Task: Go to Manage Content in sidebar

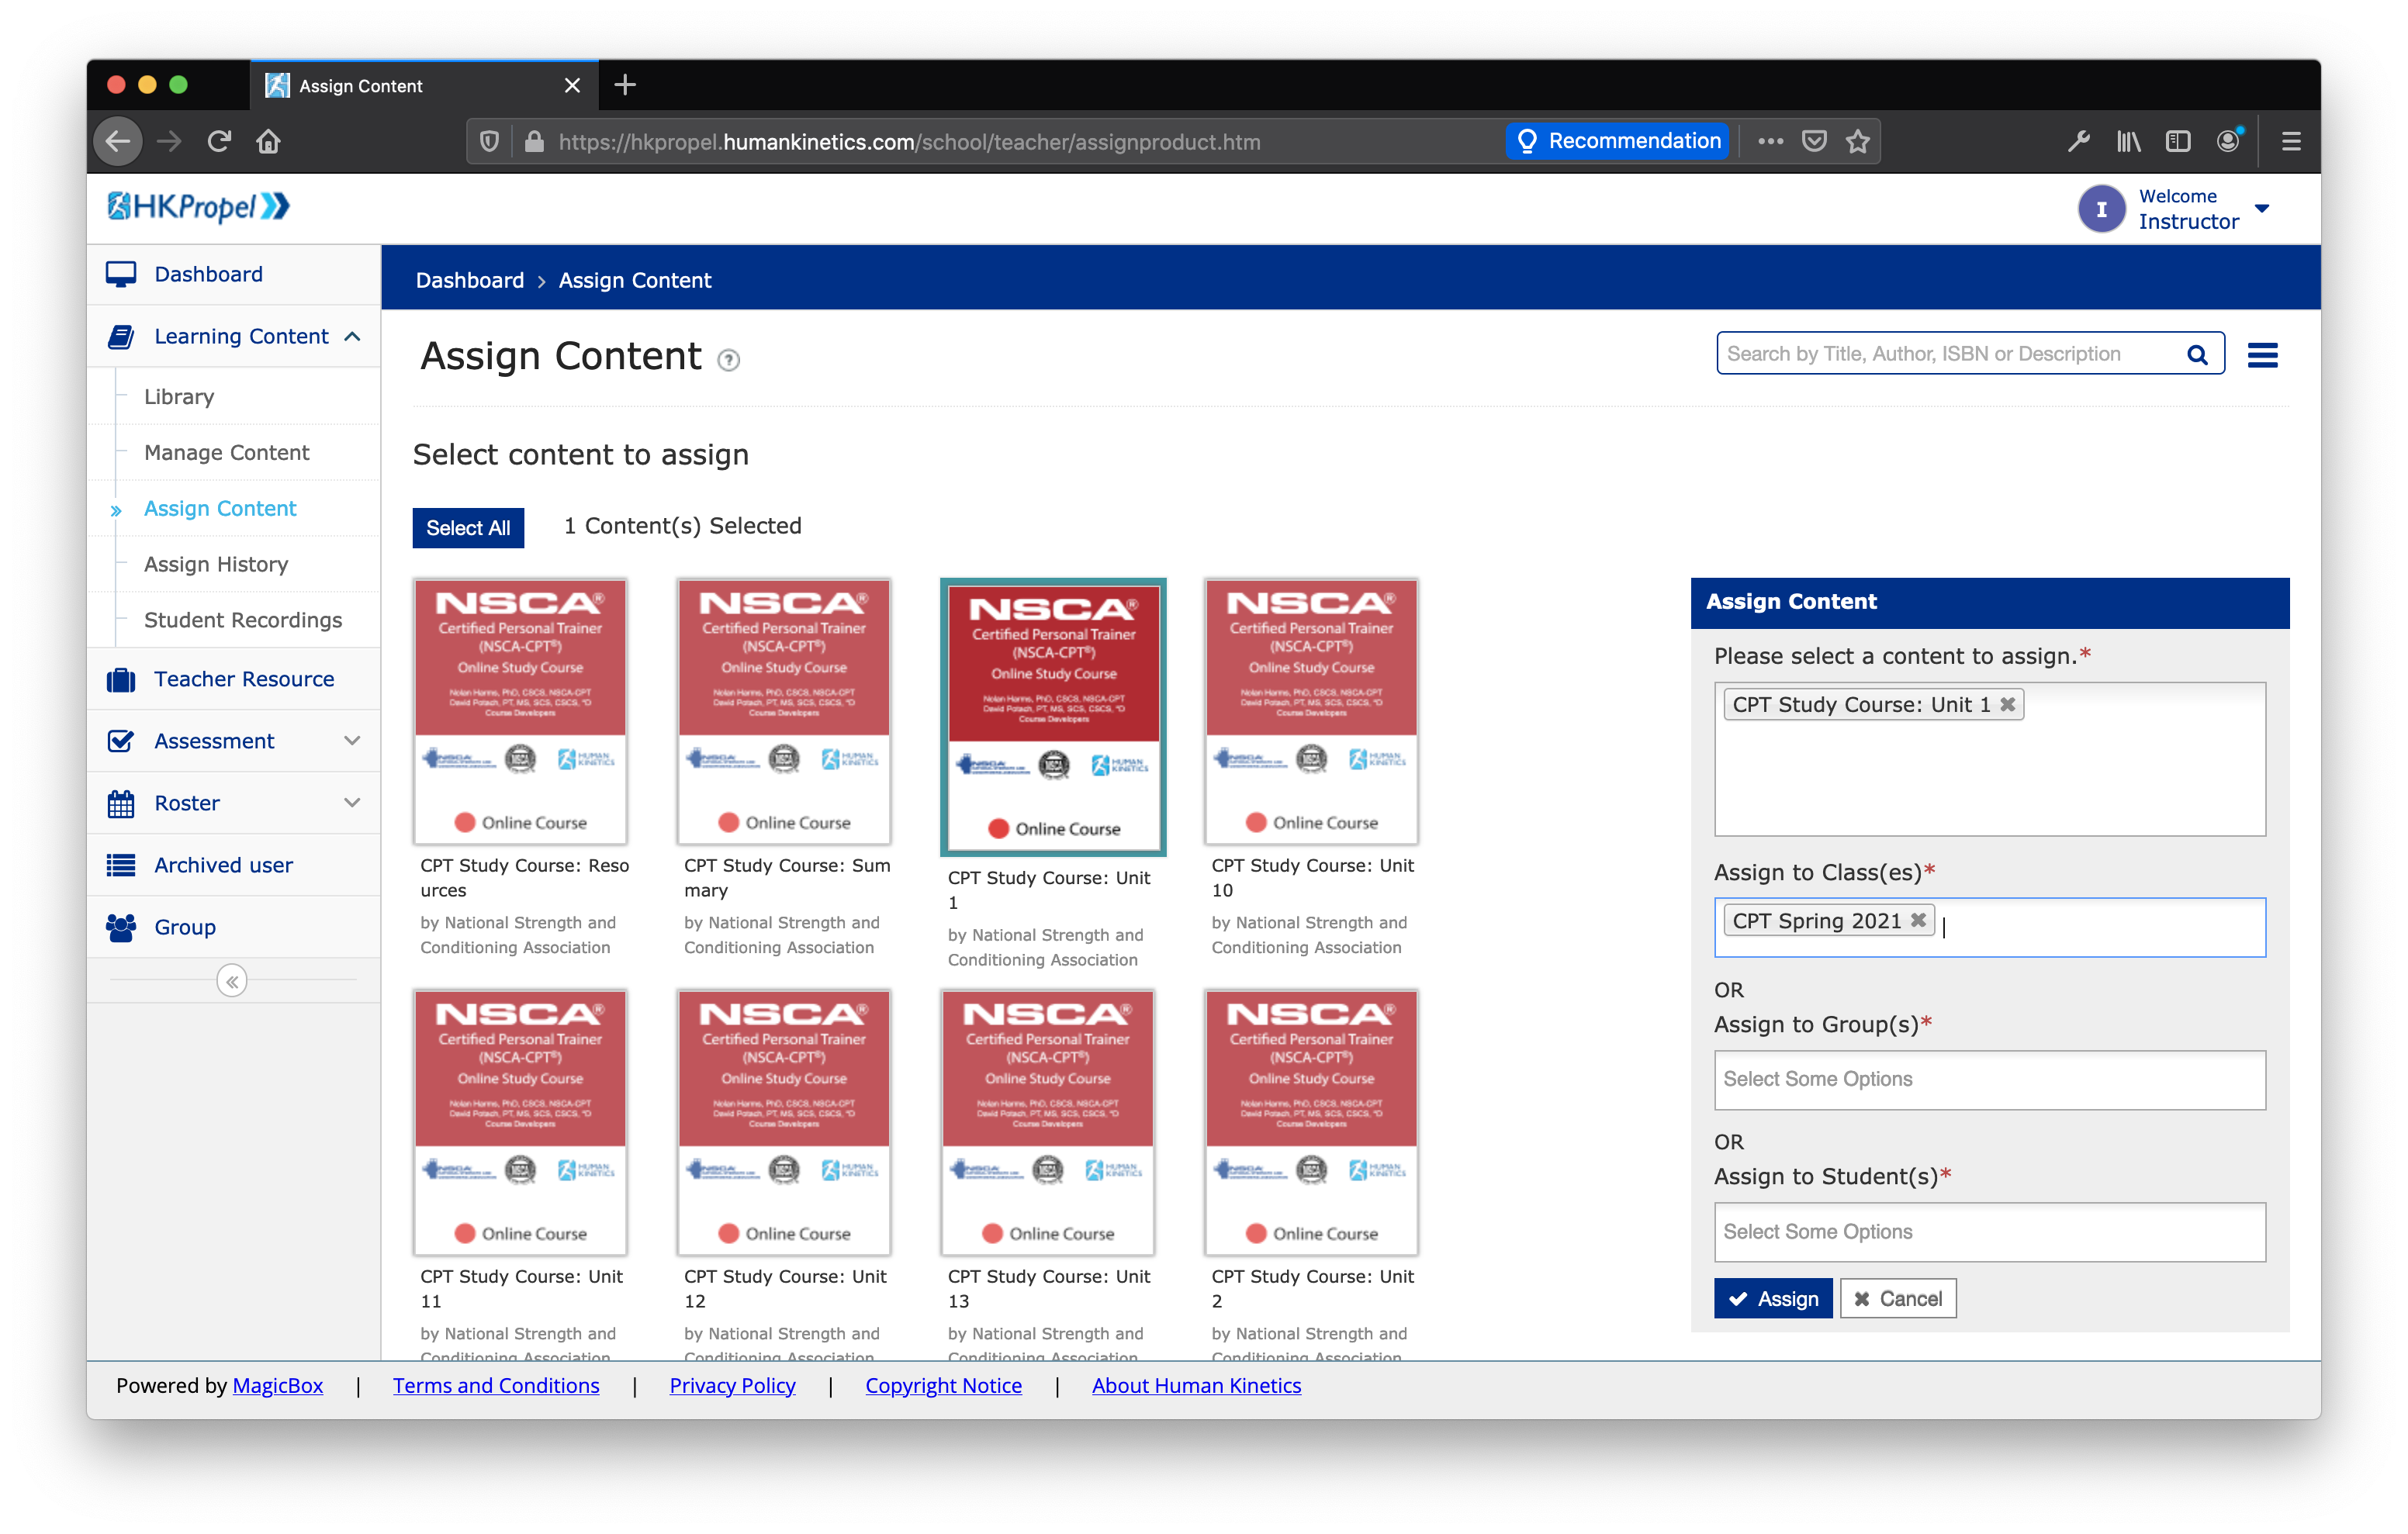Action: pyautogui.click(x=226, y=453)
